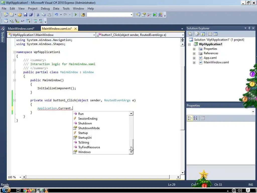Image resolution: width=257 pixels, height=193 pixels.
Task: Click the New Project toolbar icon
Action: pyautogui.click(x=6, y=15)
